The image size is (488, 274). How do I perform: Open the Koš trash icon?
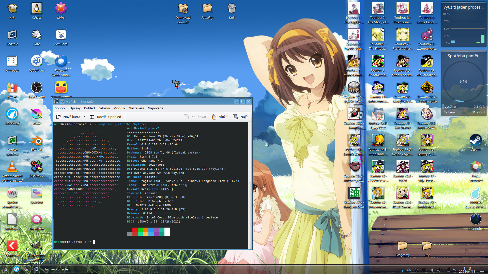point(232,11)
